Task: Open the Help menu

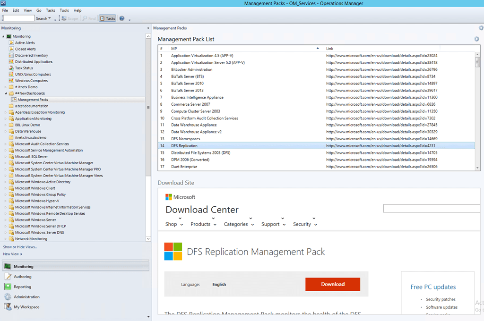Action: 78,10
